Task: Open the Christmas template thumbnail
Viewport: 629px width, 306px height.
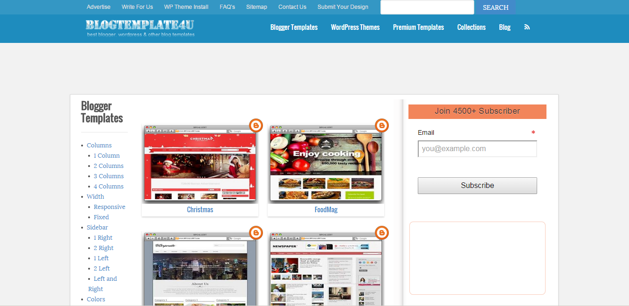Action: [200, 163]
